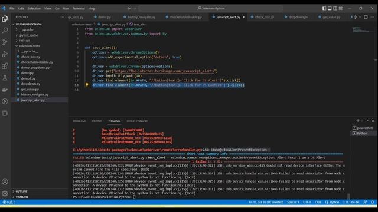Open the View menu
This screenshot has height=212, width=378.
click(48, 8)
